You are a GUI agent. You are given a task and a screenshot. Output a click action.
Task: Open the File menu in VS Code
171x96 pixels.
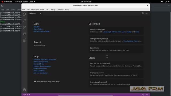pyautogui.click(x=24, y=10)
